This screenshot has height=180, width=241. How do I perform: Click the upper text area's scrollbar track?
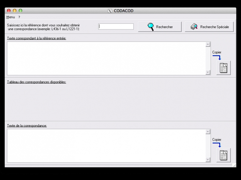208,58
